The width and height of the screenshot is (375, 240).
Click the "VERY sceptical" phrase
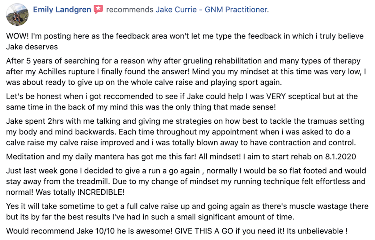coord(294,96)
